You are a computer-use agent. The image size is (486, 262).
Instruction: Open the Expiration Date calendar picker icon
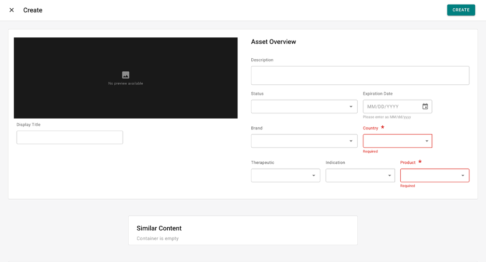(x=425, y=107)
